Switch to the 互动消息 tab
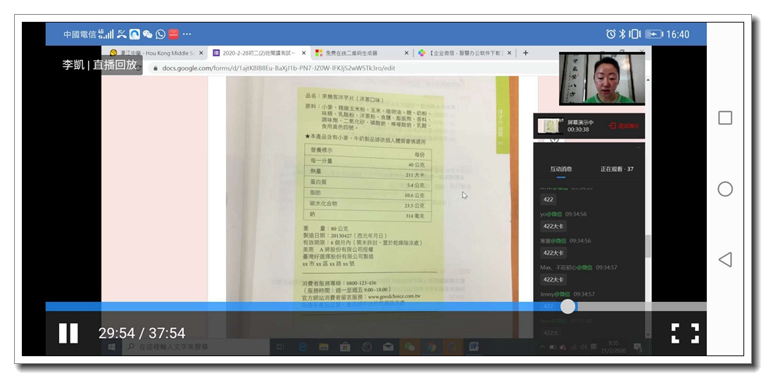 click(560, 169)
